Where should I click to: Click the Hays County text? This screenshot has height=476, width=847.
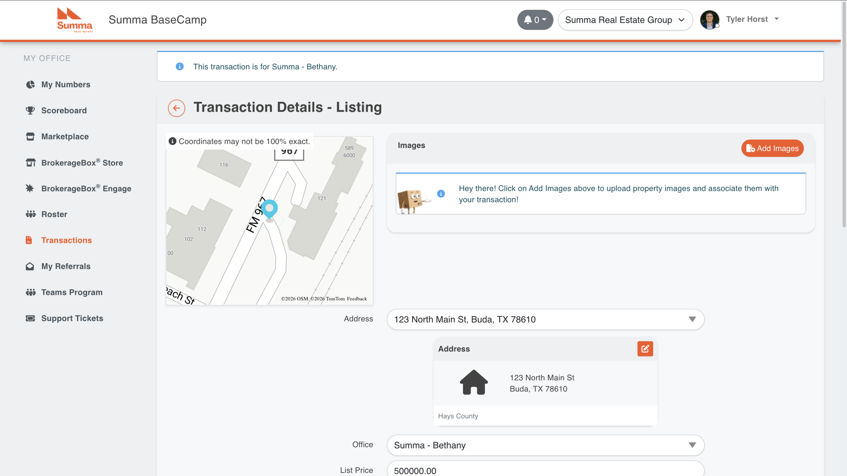(x=458, y=416)
